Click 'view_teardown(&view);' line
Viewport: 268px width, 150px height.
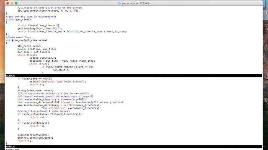[33, 135]
